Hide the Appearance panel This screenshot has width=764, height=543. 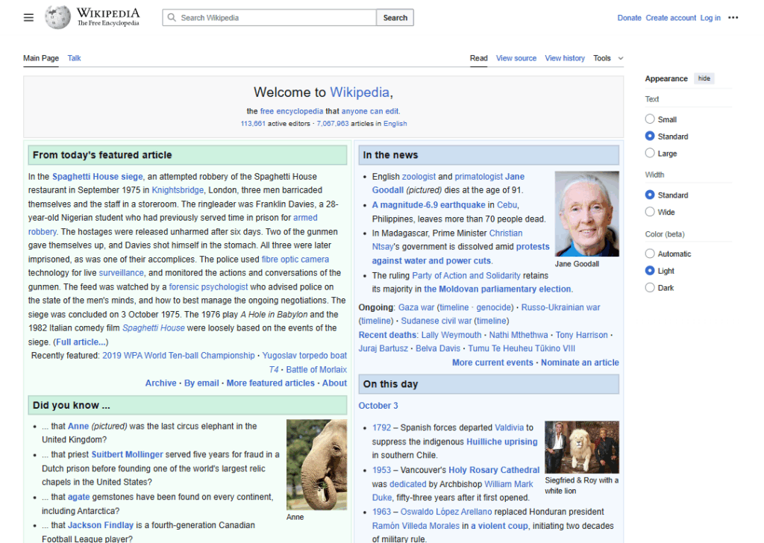[x=704, y=78]
